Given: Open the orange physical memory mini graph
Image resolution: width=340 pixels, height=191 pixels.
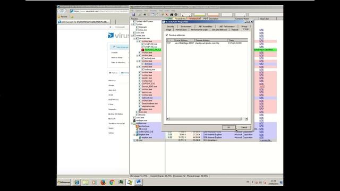Looking at the screenshot, I should [x=213, y=14].
